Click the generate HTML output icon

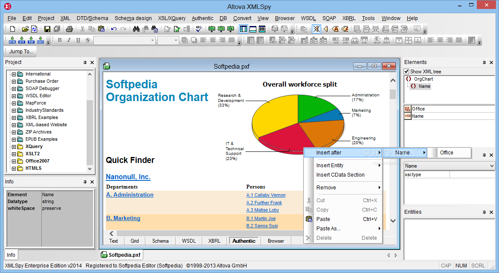[12, 40]
